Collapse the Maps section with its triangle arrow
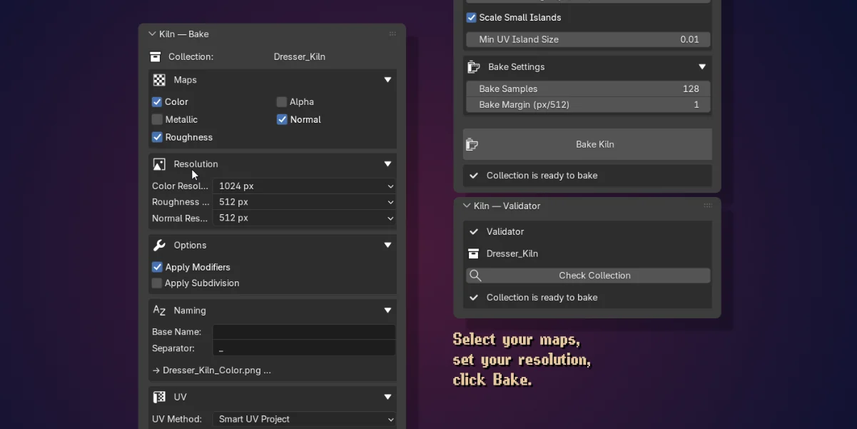Viewport: 857px width, 429px height. point(387,80)
